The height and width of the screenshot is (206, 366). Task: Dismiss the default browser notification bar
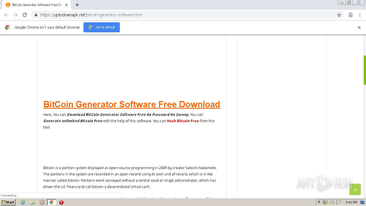(359, 27)
